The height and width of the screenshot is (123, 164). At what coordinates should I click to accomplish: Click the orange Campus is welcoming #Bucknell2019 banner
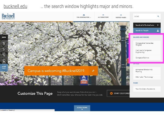[61, 71]
